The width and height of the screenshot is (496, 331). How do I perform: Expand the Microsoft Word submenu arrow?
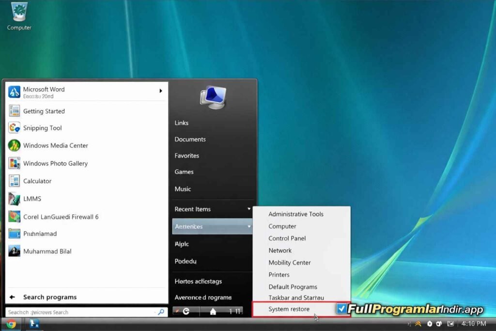160,90
